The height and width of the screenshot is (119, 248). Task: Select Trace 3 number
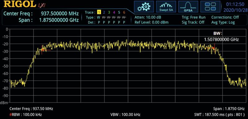point(109,12)
